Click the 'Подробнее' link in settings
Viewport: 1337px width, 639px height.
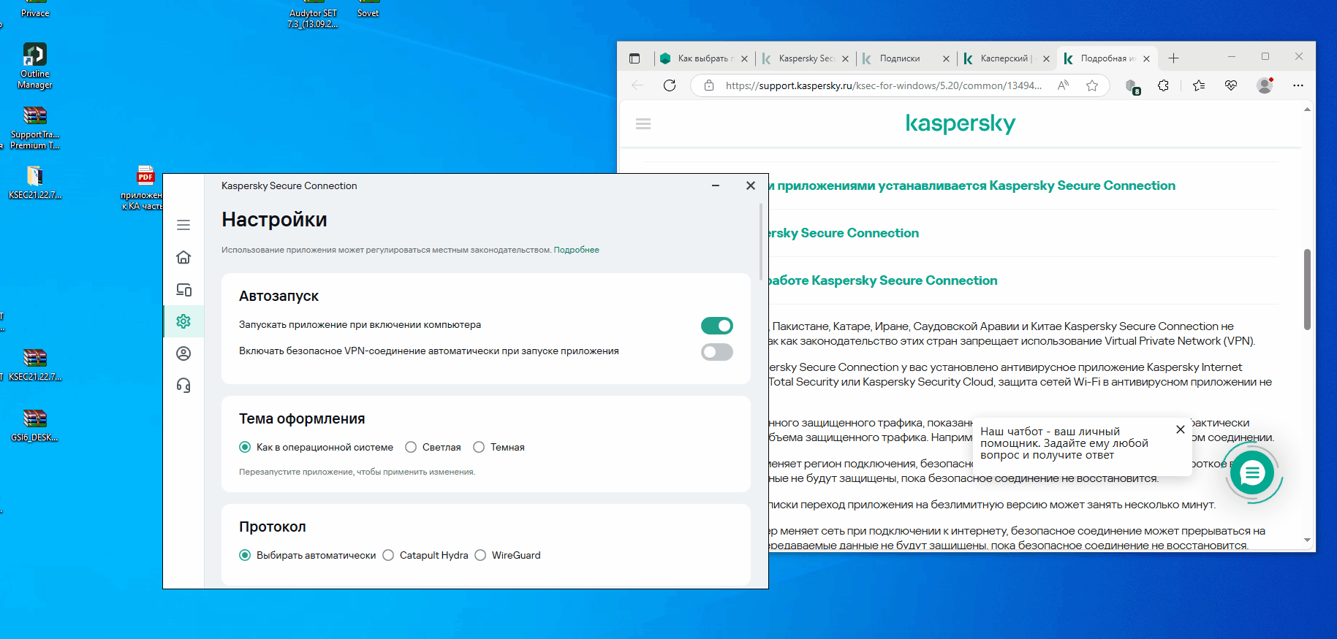576,250
